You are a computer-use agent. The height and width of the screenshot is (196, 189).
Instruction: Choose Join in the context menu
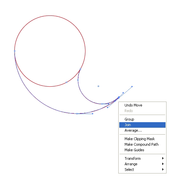coord(142,125)
